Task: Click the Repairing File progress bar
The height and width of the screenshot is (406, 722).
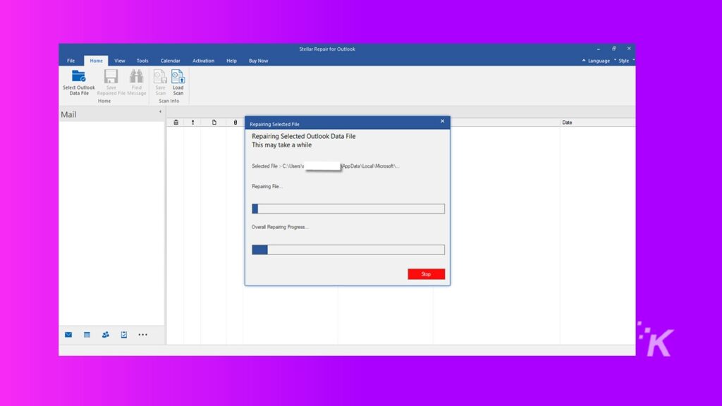Action: pos(348,209)
